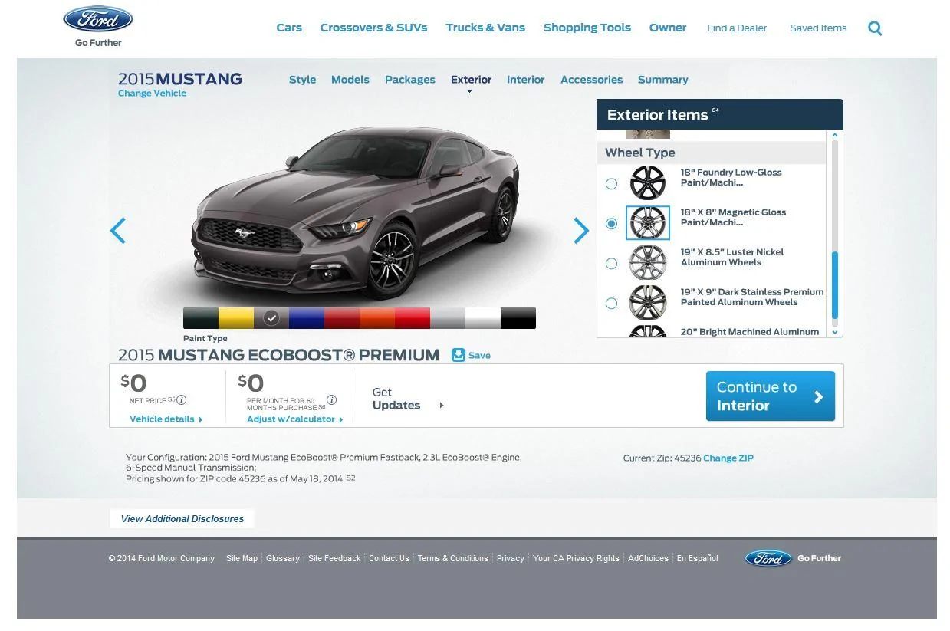Open Crossovers & SUVs menu

[373, 28]
